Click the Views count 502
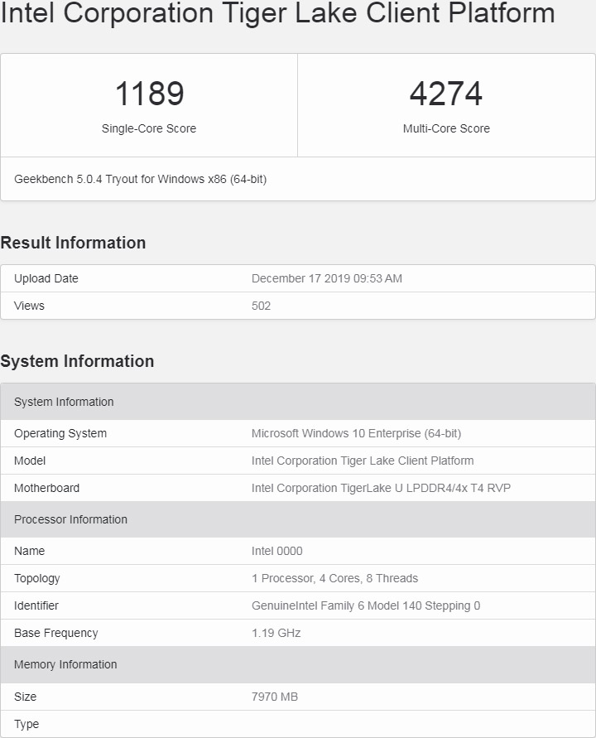The width and height of the screenshot is (596, 738). (261, 306)
